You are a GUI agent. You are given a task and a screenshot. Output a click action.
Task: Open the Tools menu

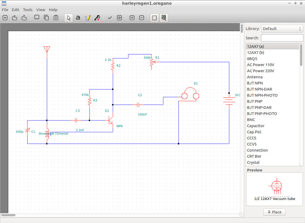coord(28,10)
